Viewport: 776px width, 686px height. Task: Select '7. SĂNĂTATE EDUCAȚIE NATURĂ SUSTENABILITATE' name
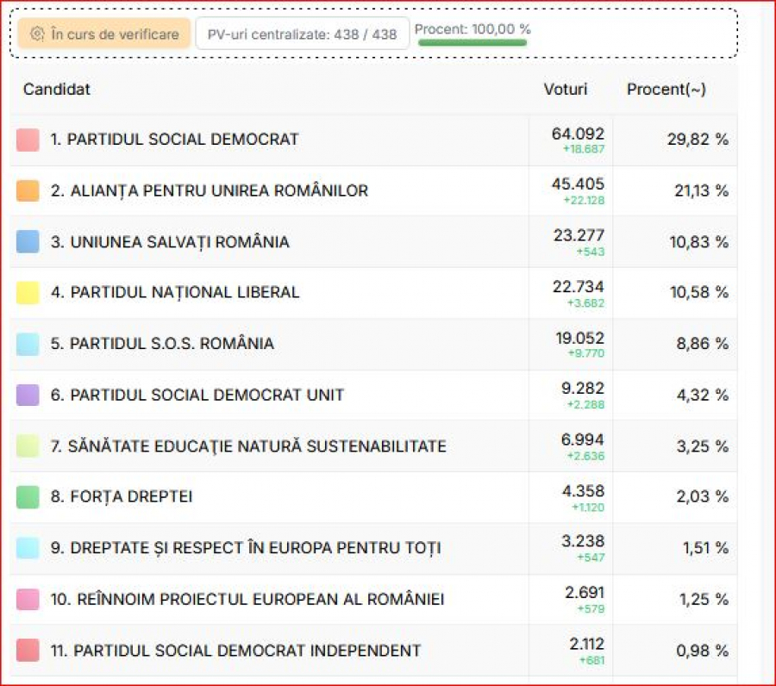pos(248,446)
